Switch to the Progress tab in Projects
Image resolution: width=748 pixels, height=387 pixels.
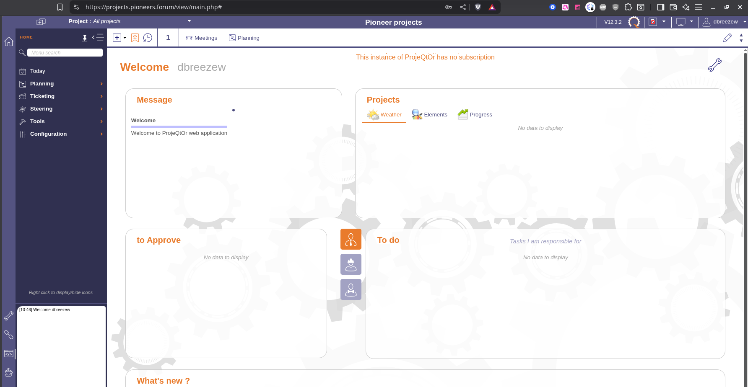pos(475,114)
